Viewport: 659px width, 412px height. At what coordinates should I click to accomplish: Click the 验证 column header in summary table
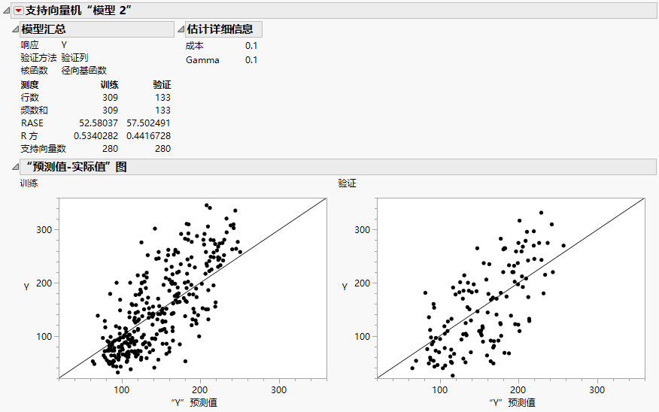[x=162, y=85]
